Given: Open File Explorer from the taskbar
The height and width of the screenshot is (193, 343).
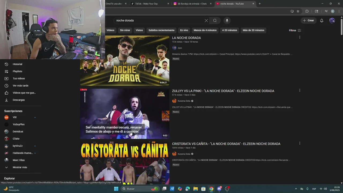Looking at the screenshot, I should coord(196,189).
